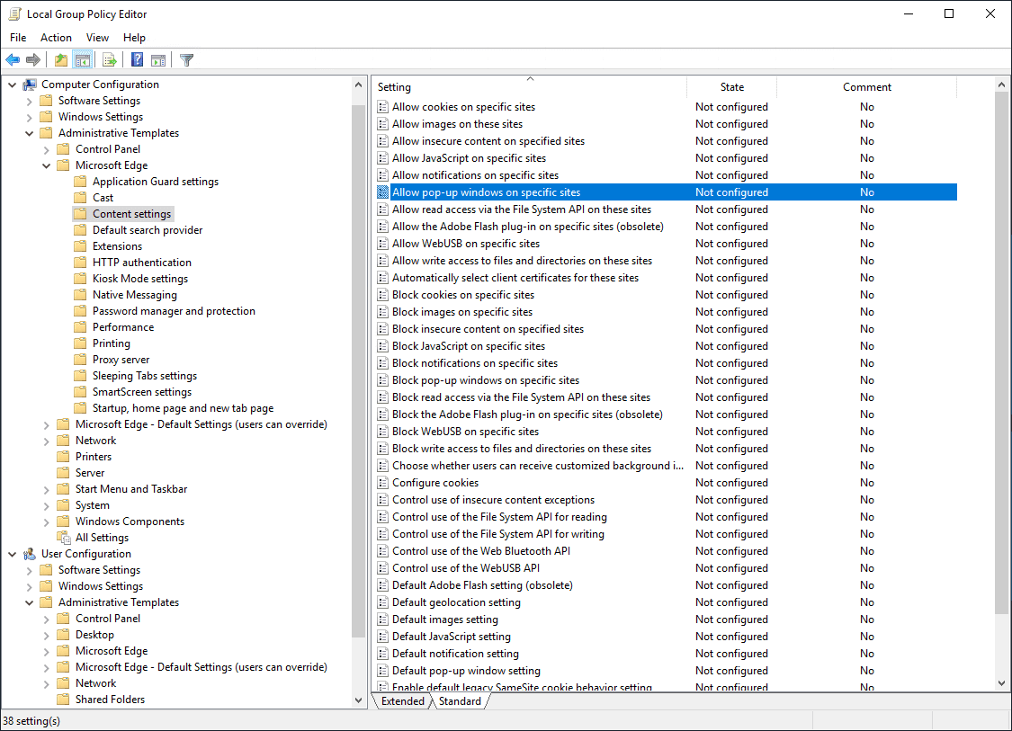Select 'Allow WebUSB on specific sites' policy

point(666,244)
